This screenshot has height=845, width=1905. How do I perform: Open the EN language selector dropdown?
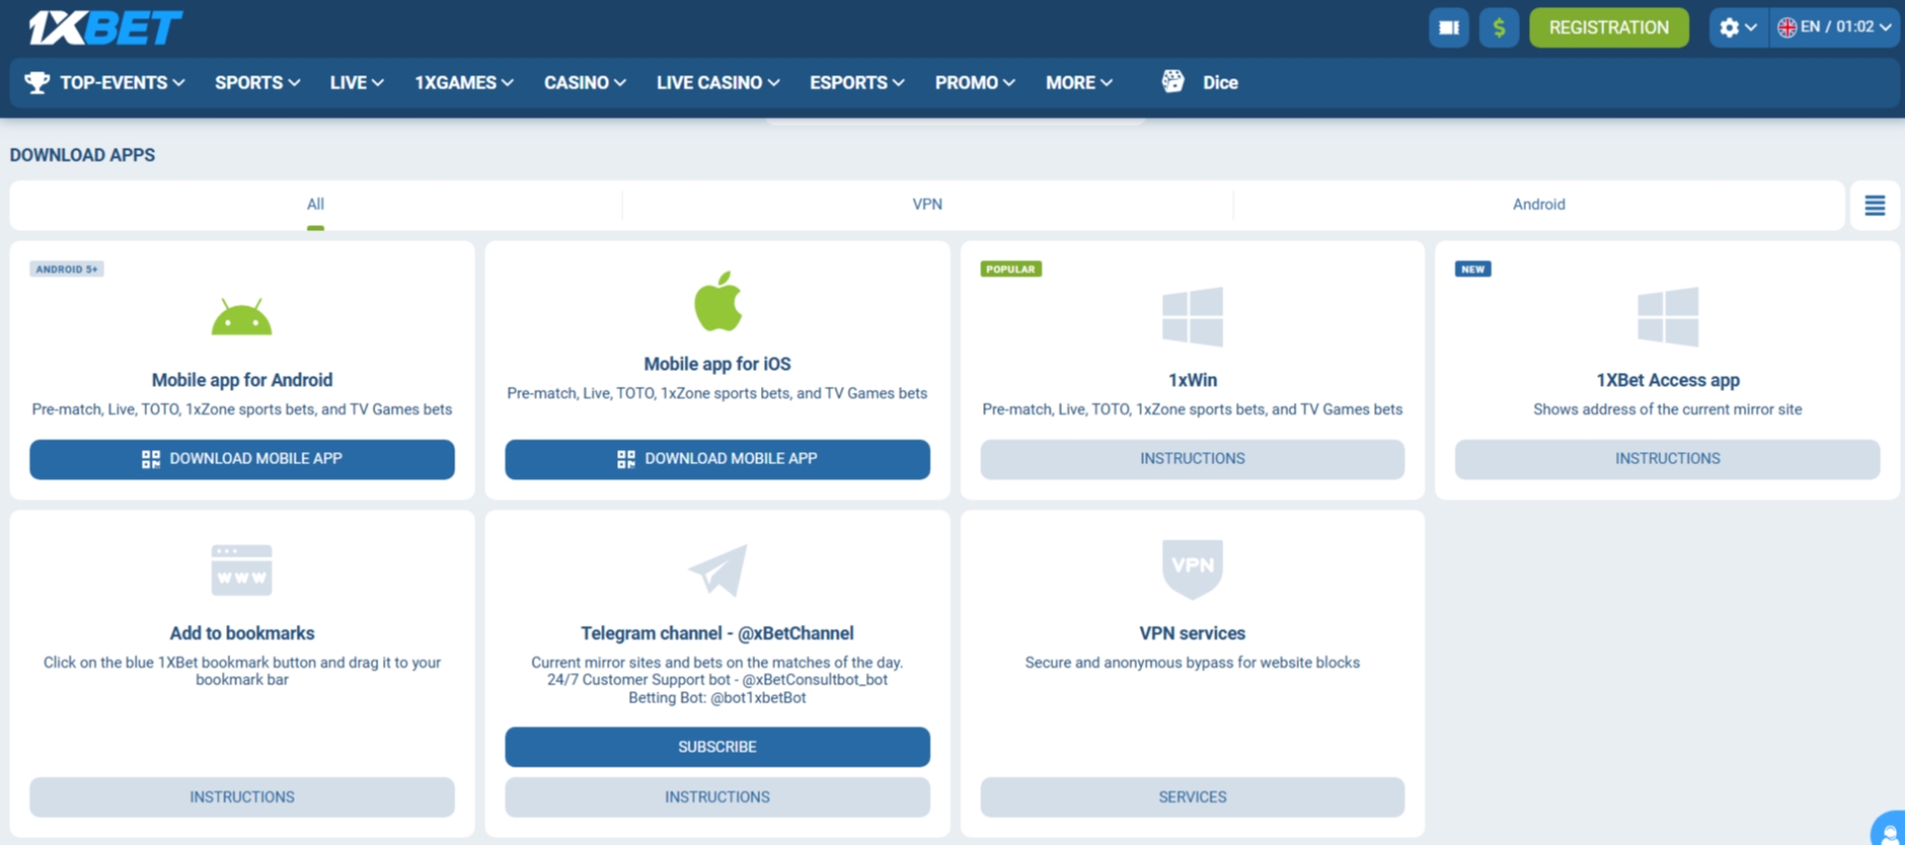(1835, 28)
